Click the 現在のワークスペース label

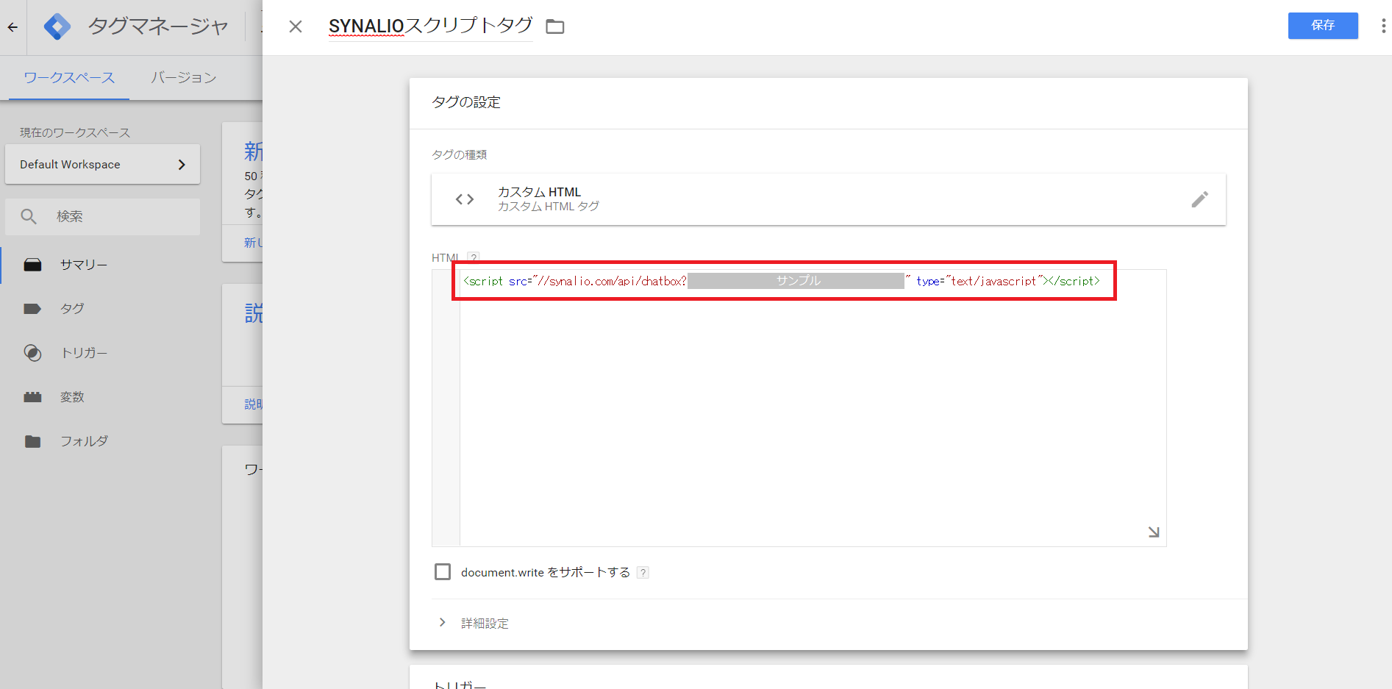tap(75, 132)
